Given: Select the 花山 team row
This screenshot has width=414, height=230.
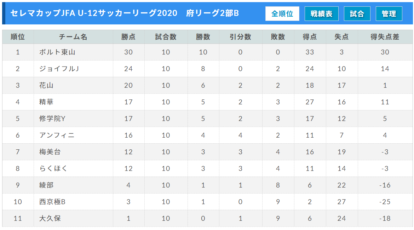Looking at the screenshot, I should tap(207, 86).
